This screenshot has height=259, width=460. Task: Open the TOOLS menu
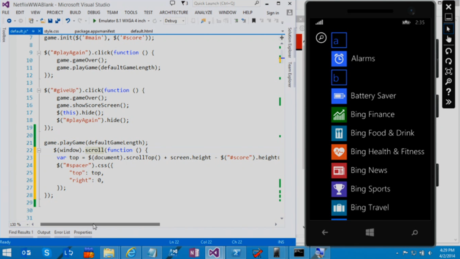point(131,12)
